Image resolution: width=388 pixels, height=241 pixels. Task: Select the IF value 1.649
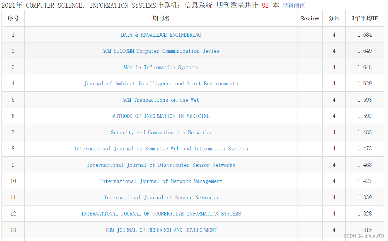click(x=365, y=51)
